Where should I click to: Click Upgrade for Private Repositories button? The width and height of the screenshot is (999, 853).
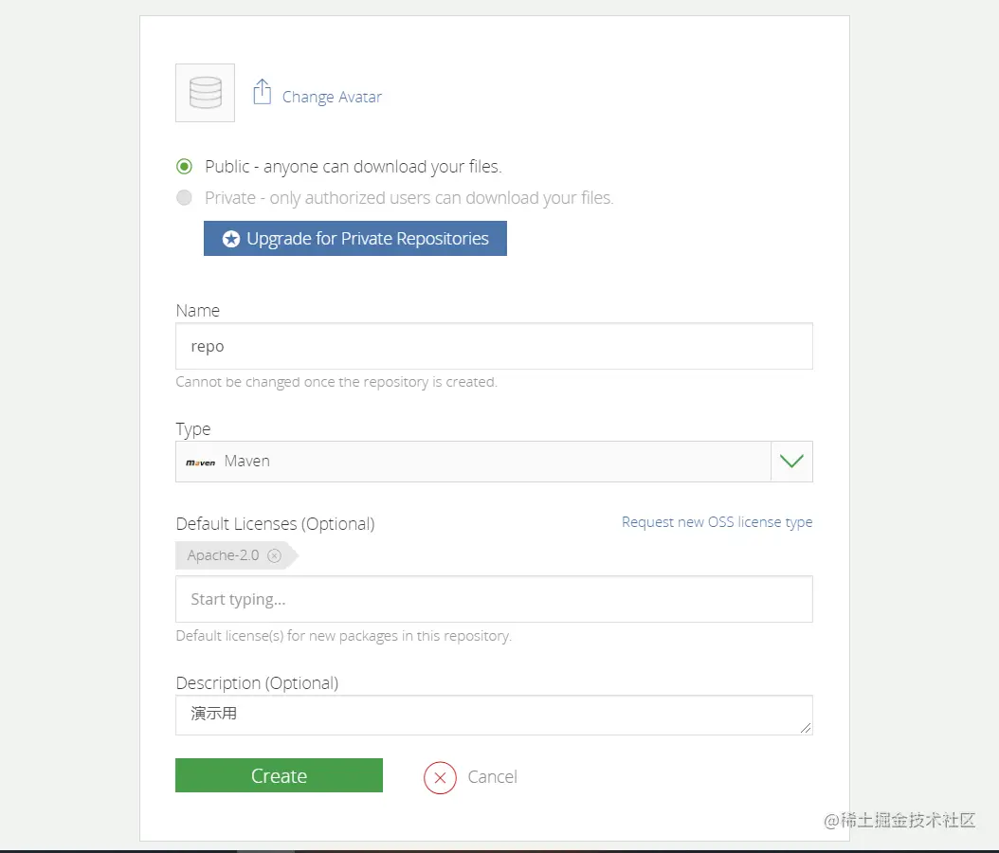click(355, 239)
